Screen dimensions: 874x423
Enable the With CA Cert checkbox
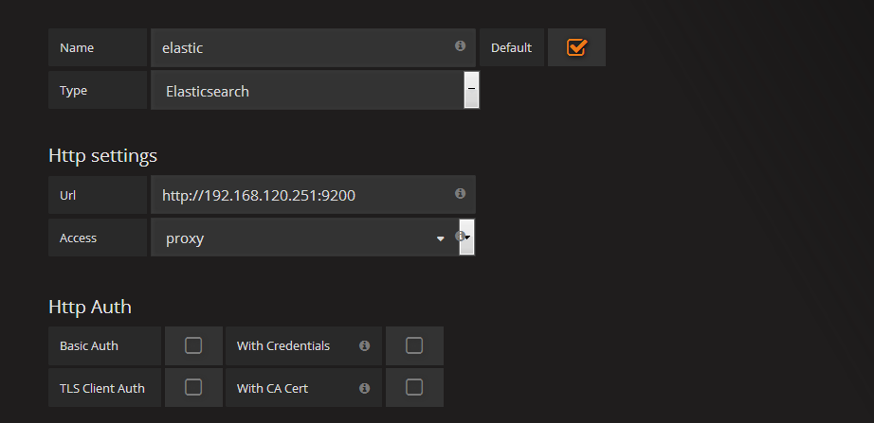[x=414, y=387]
